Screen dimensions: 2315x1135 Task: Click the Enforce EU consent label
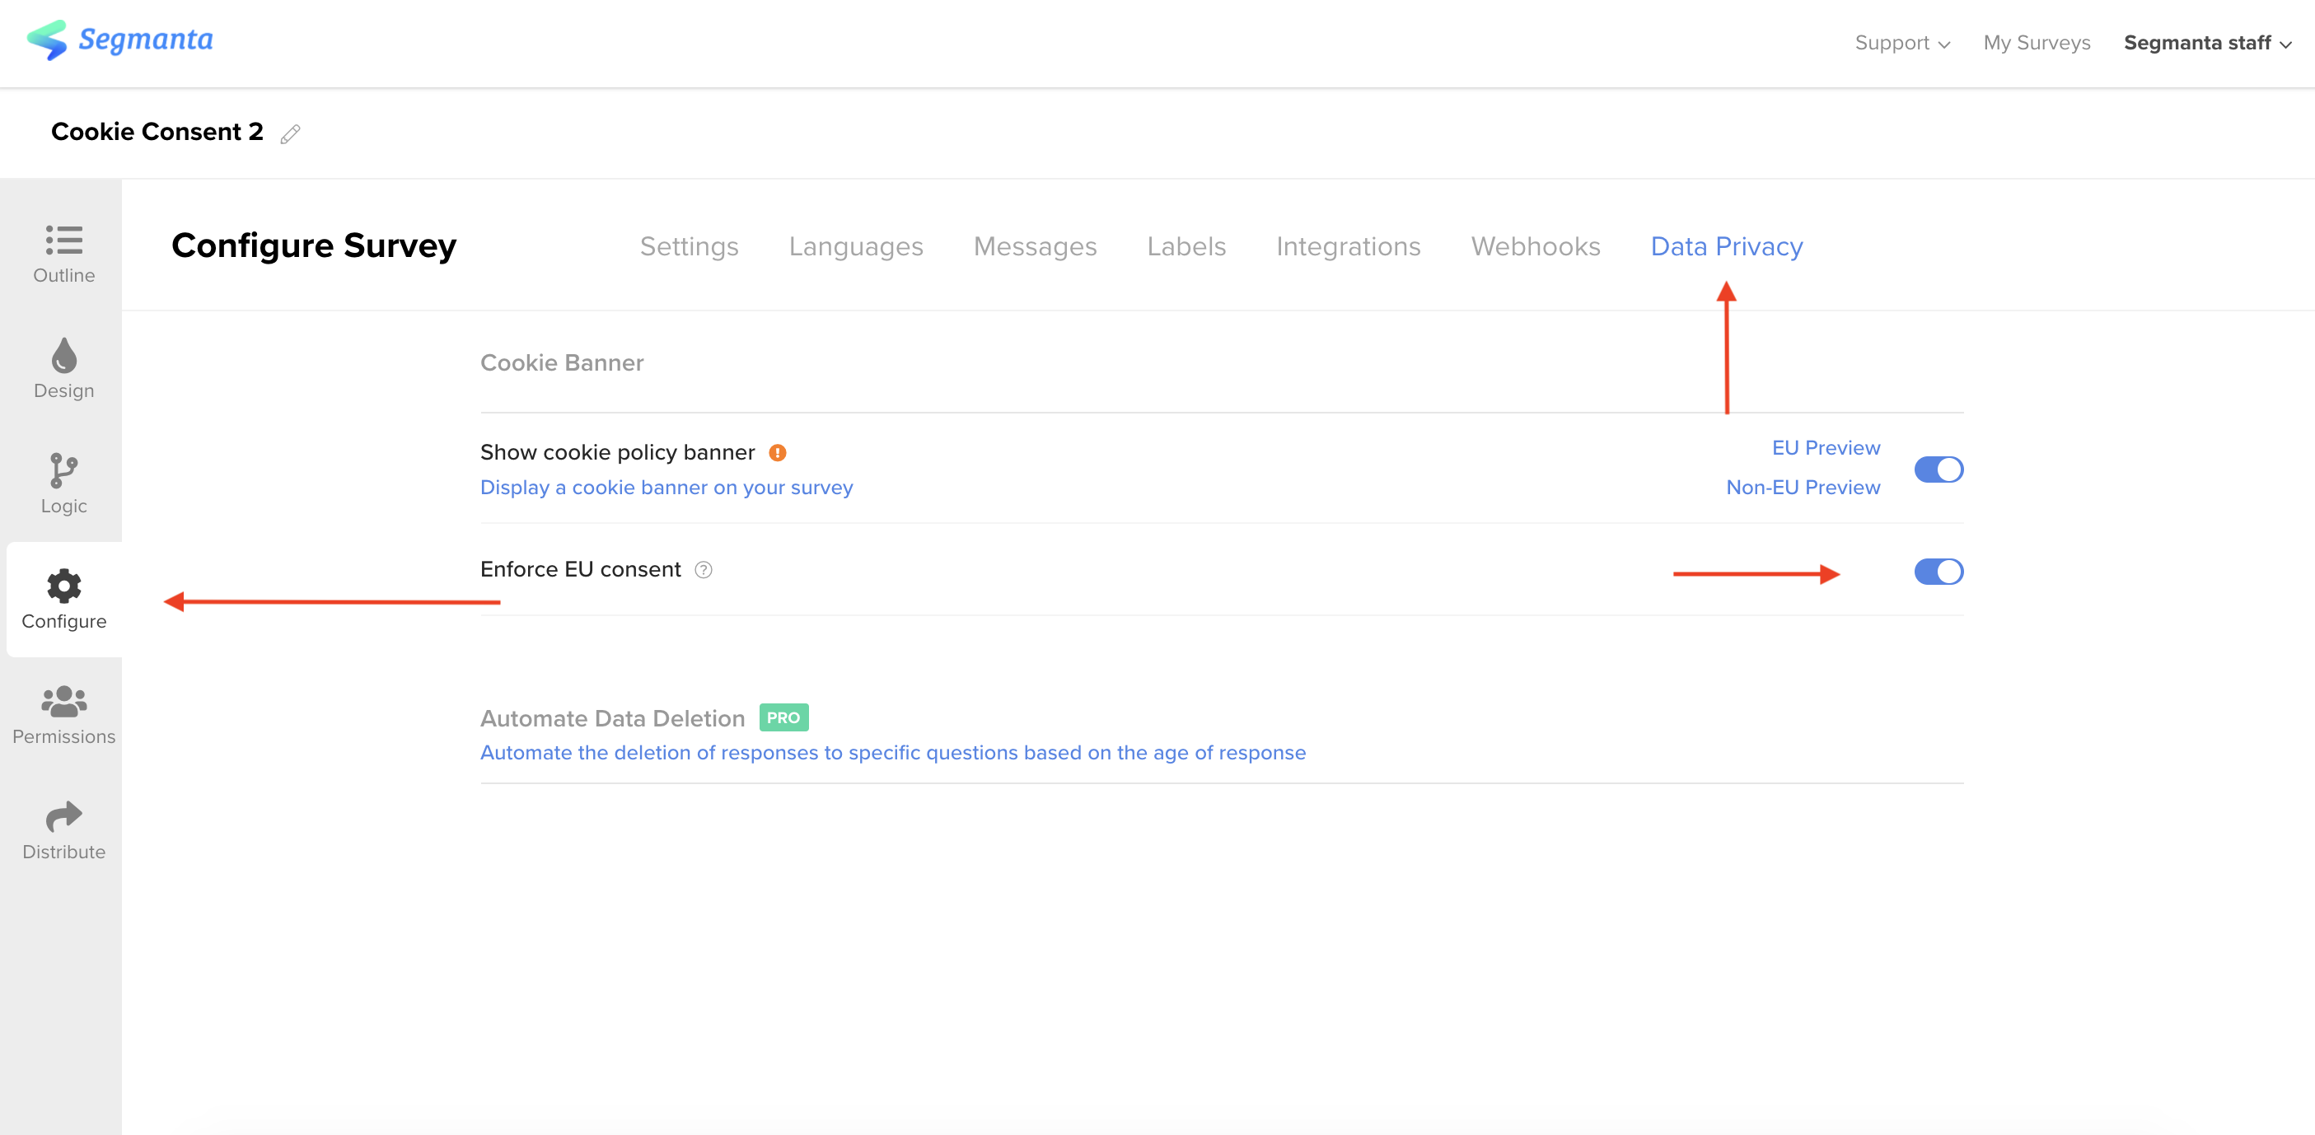click(x=581, y=570)
